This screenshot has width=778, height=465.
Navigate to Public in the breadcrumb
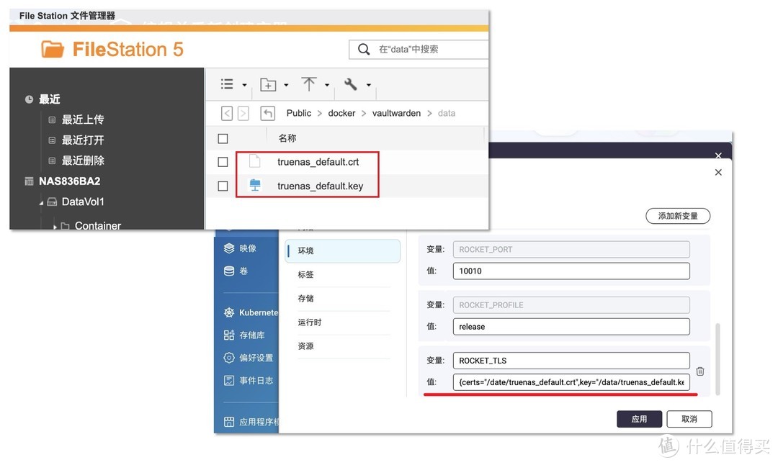pos(299,113)
